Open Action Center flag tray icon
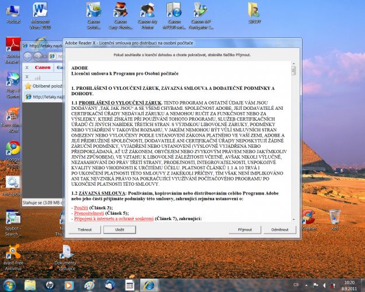Viewport: 365px width, 292px height. [x=315, y=285]
